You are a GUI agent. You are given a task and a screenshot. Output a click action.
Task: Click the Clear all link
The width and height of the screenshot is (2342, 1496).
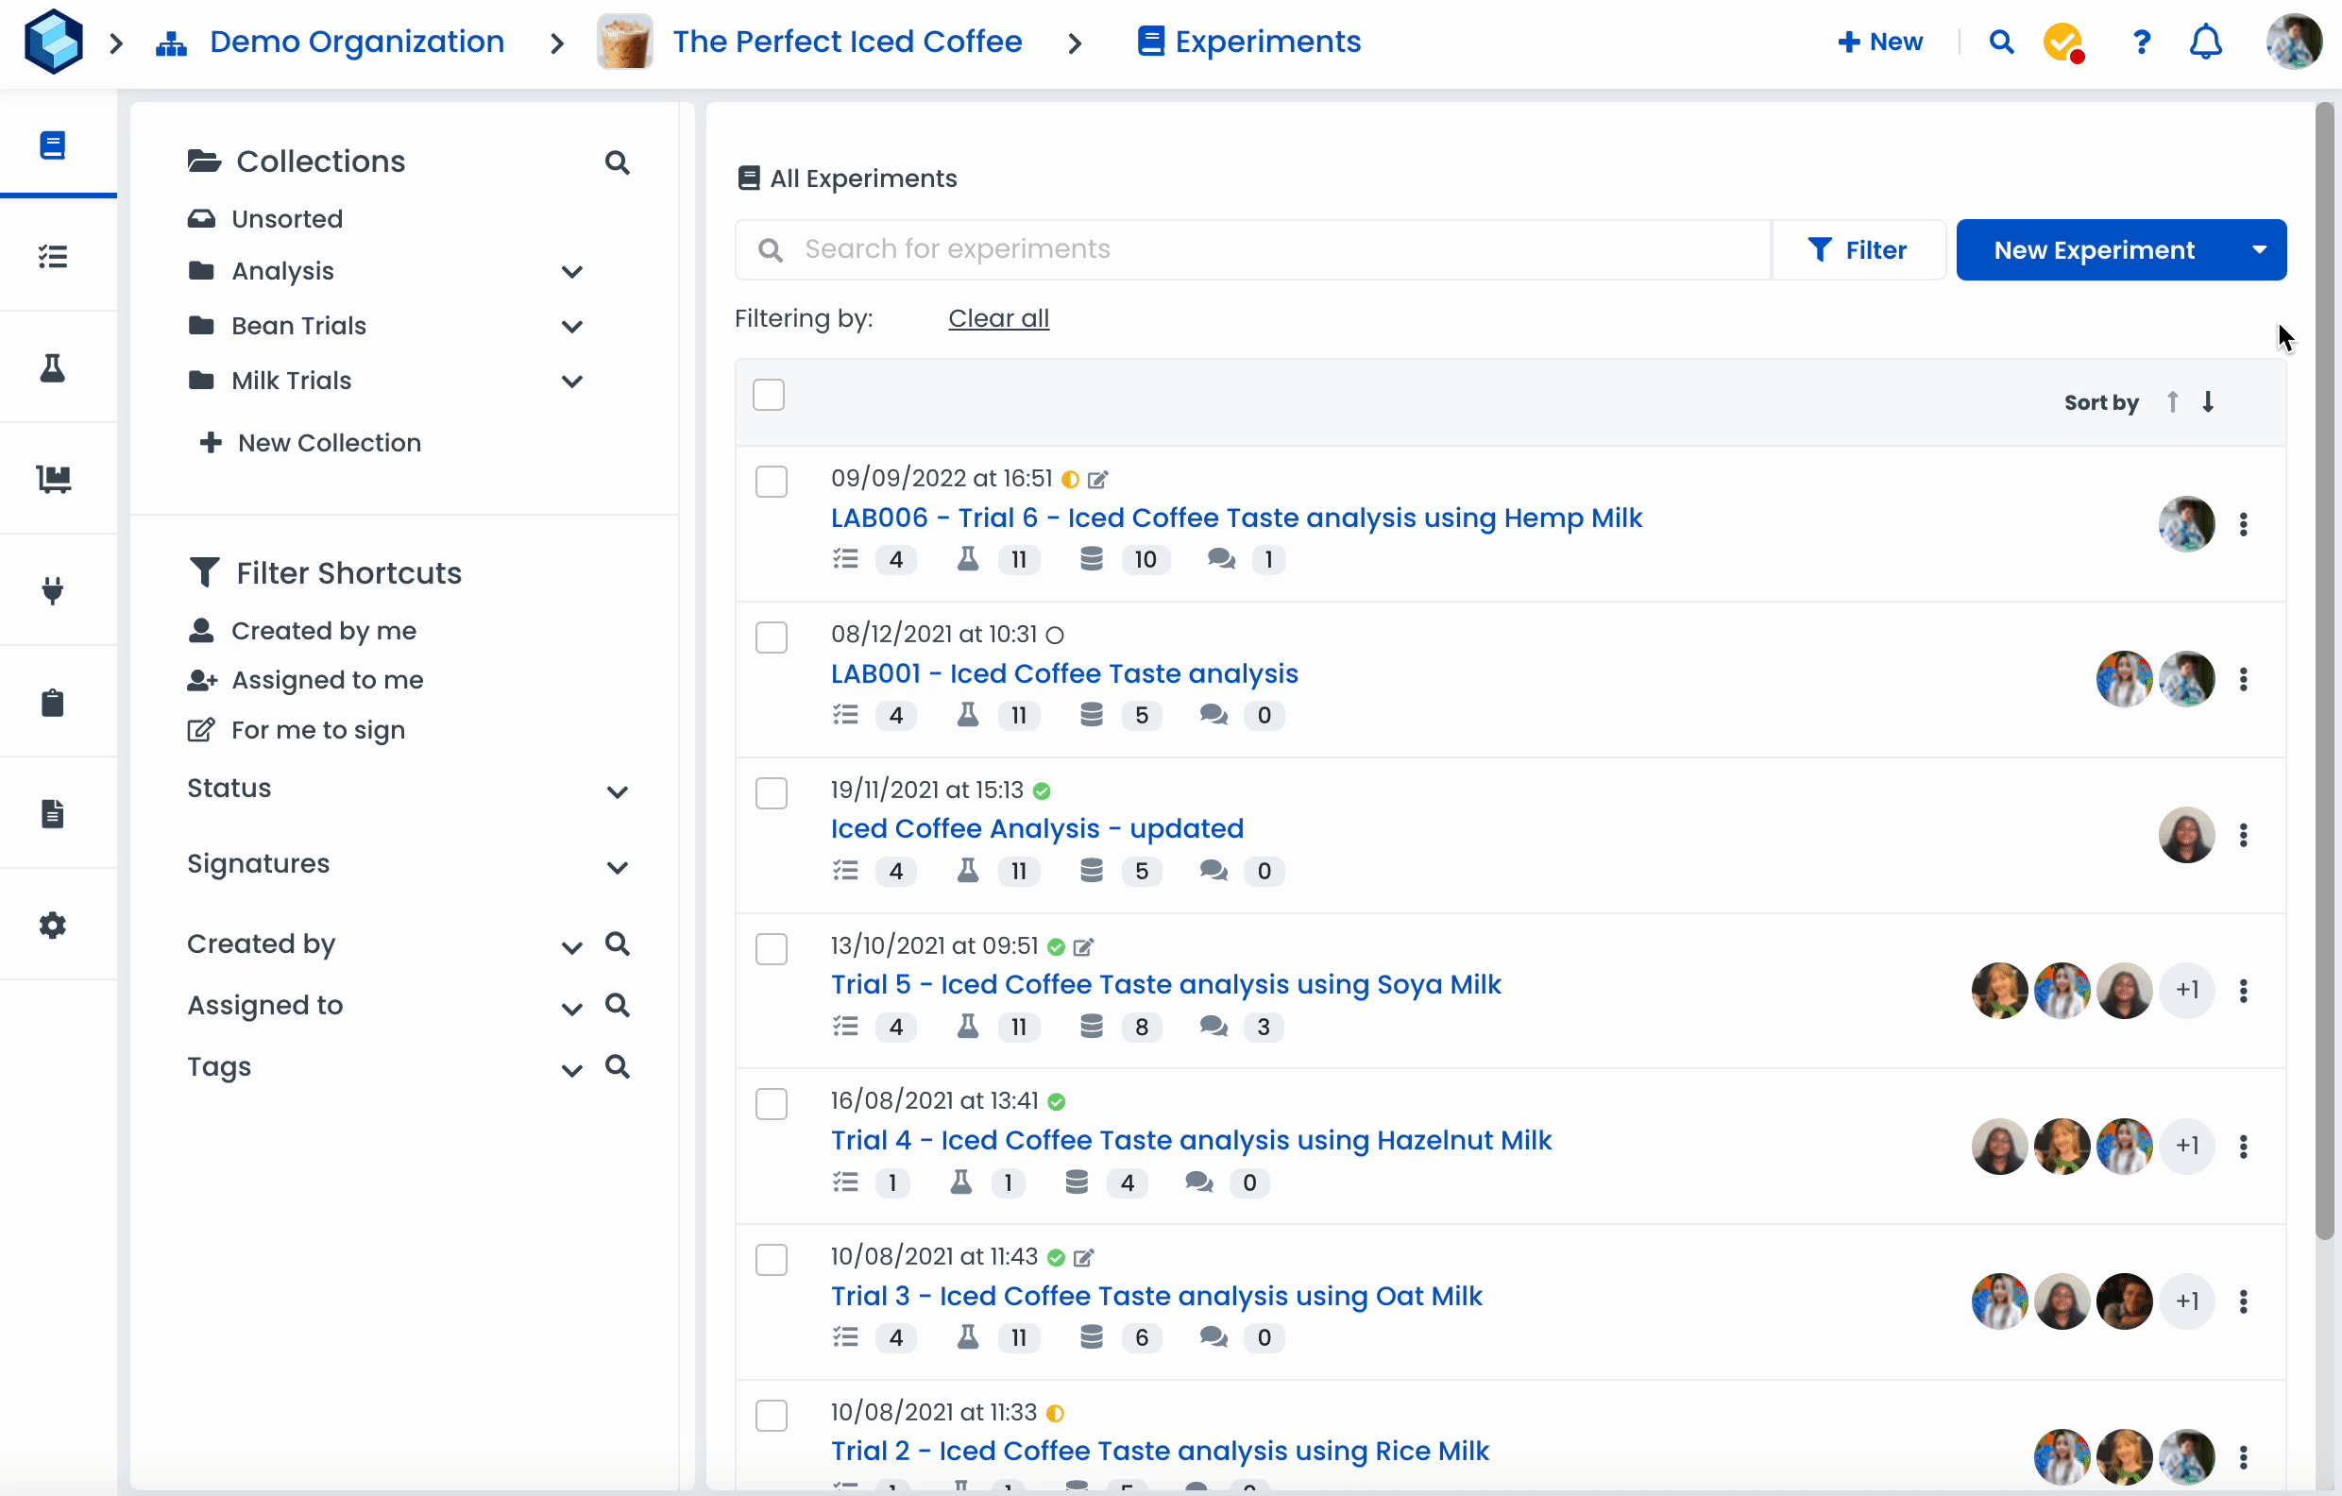pyautogui.click(x=998, y=318)
